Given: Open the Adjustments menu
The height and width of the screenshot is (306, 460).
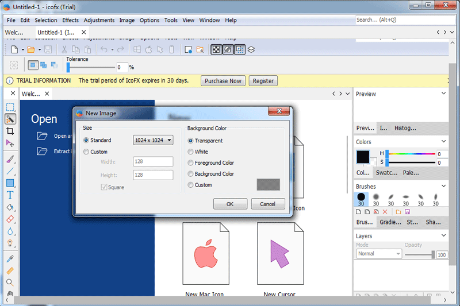Looking at the screenshot, I should pyautogui.click(x=99, y=20).
